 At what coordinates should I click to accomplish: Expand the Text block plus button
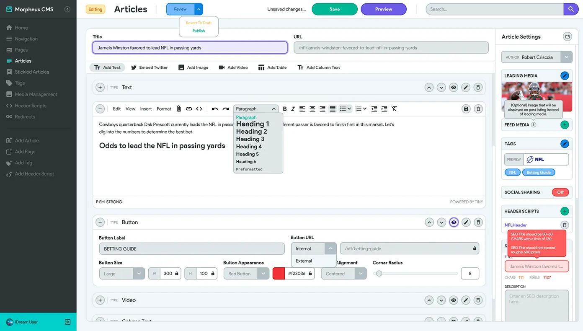pos(100,88)
